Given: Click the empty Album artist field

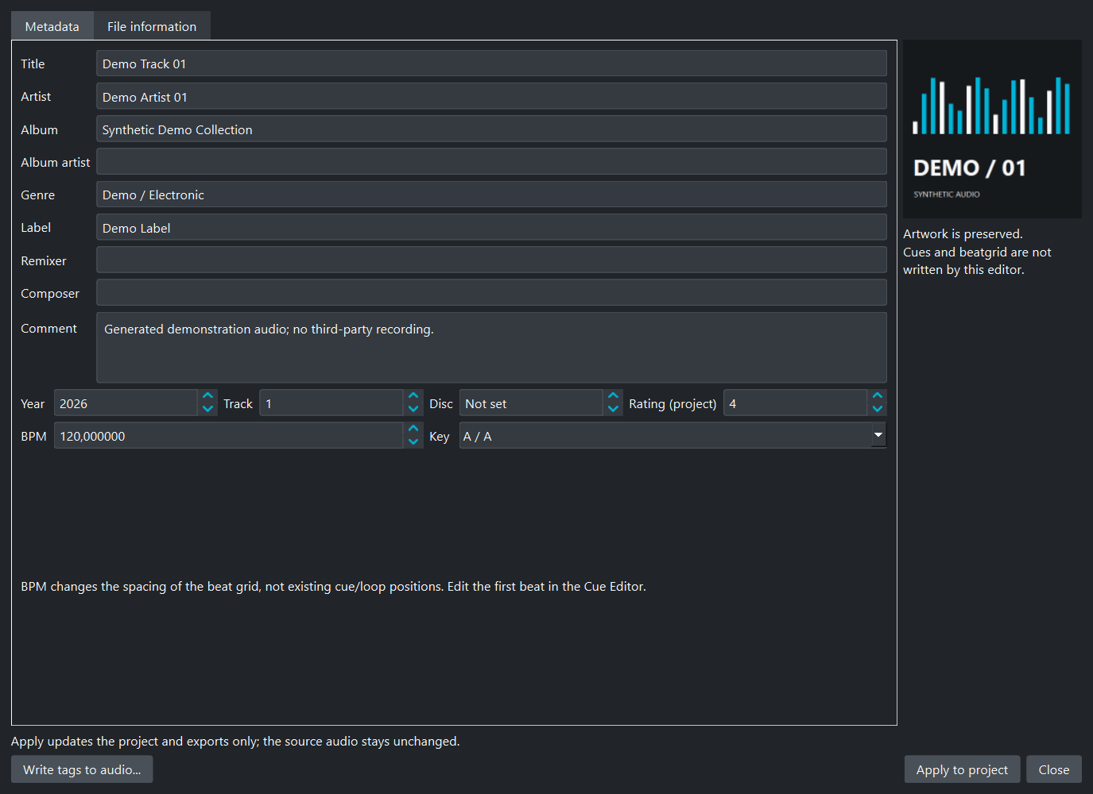Looking at the screenshot, I should point(491,162).
